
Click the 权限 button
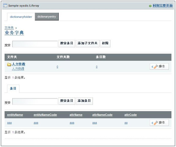(105, 44)
